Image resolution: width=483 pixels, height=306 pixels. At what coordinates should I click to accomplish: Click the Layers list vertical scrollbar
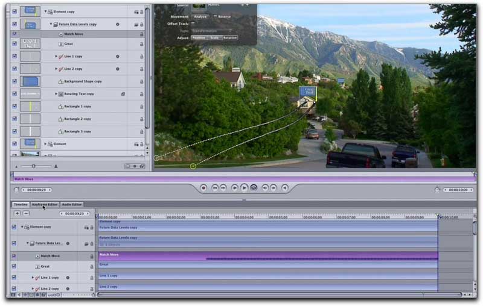tap(147, 69)
